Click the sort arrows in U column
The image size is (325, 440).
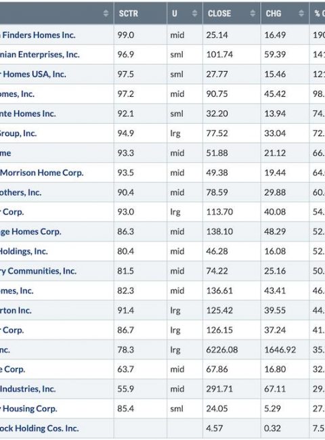pyautogui.click(x=194, y=13)
